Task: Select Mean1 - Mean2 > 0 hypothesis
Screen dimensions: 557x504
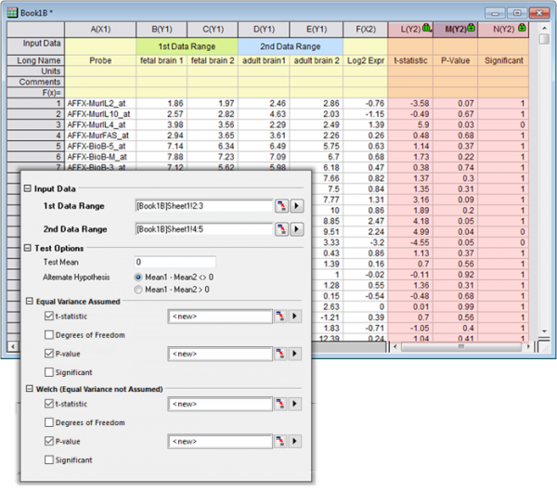Action: click(138, 290)
